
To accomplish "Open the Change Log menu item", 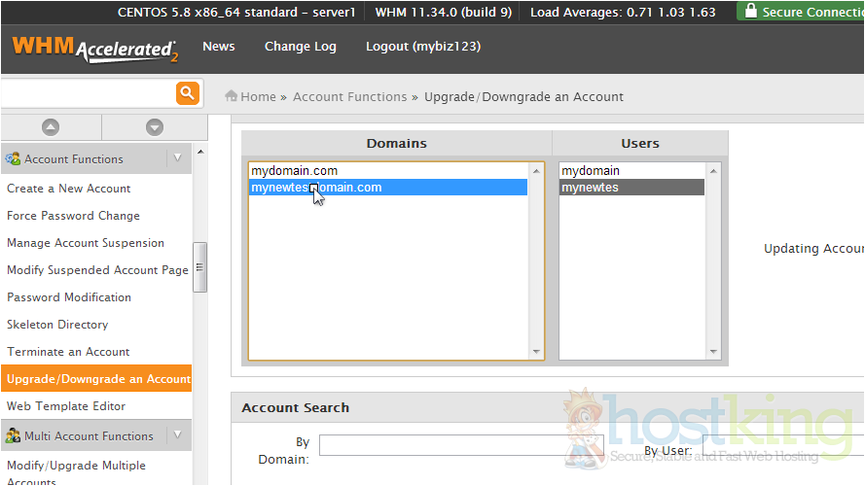I will [300, 47].
